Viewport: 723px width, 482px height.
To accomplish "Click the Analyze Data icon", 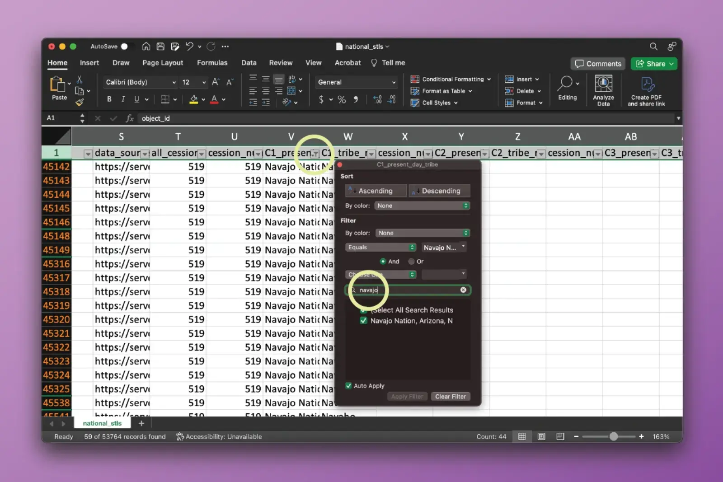I will [603, 84].
